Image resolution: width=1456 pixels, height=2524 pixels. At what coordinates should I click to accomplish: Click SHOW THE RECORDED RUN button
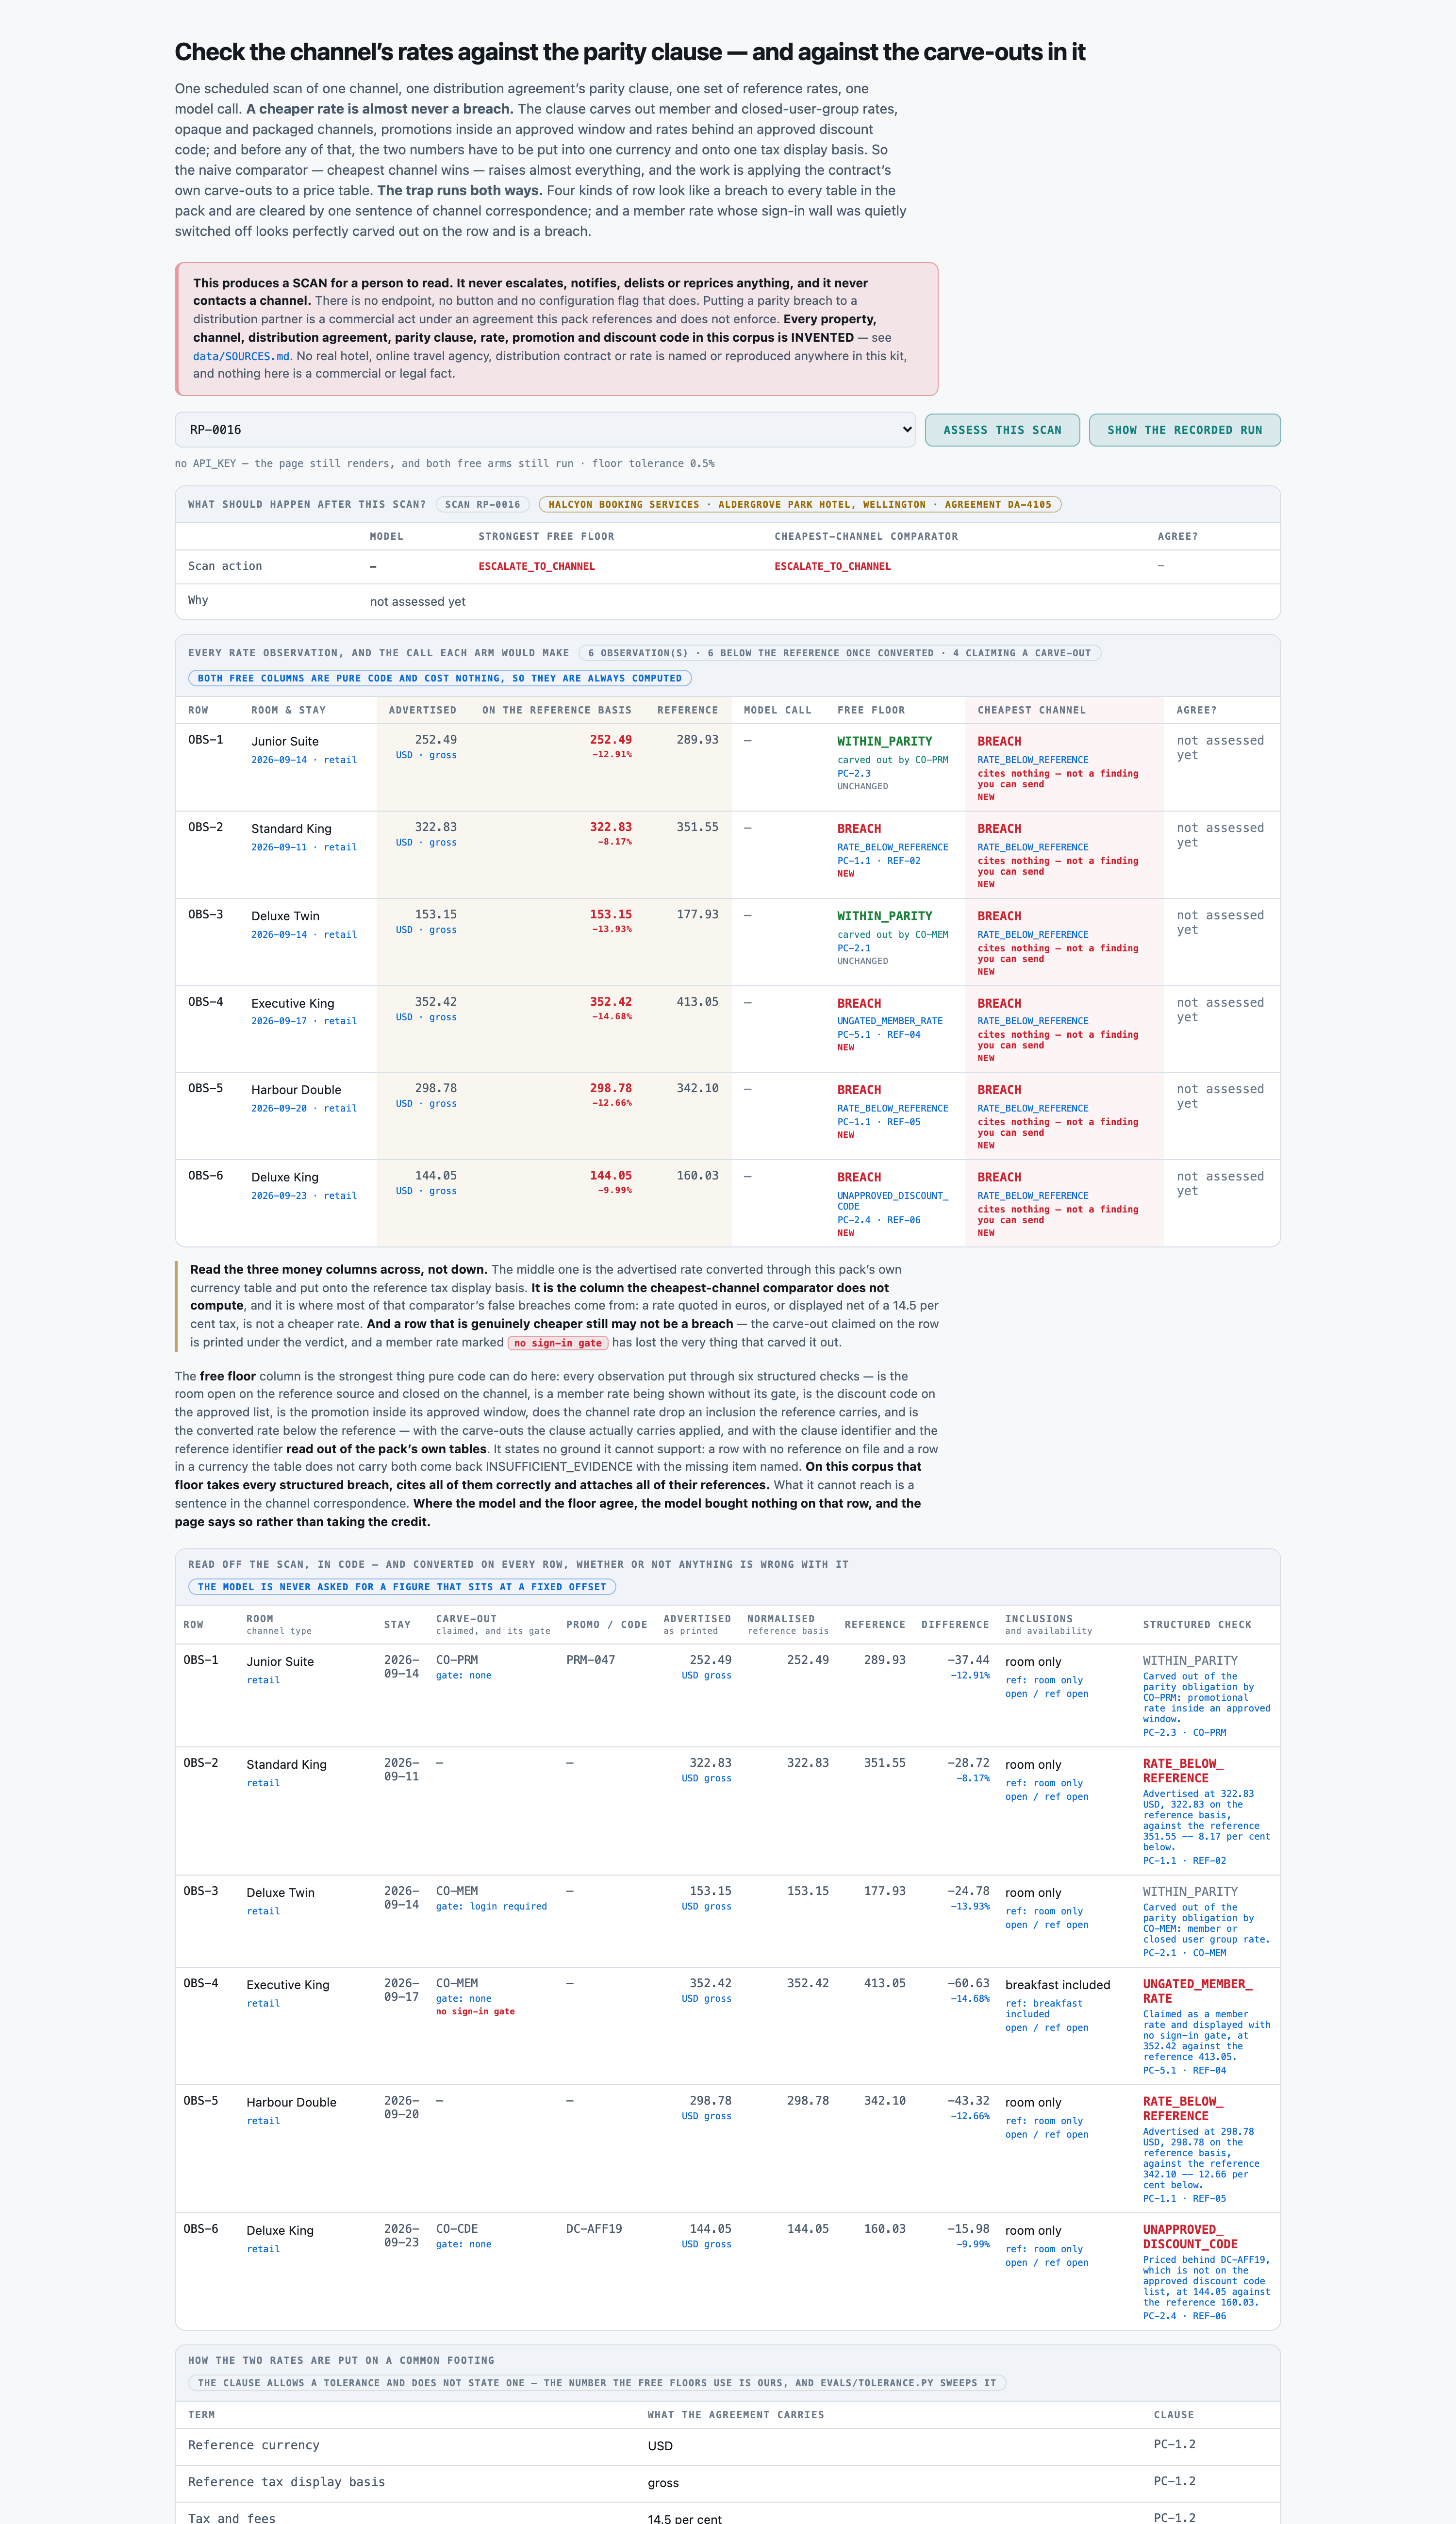pos(1184,430)
